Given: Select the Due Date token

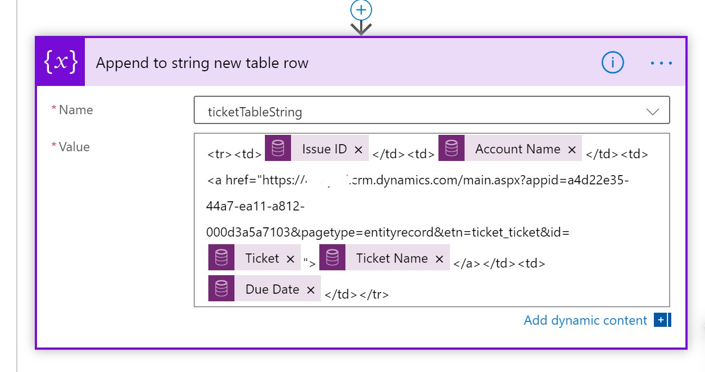Looking at the screenshot, I should [x=264, y=289].
